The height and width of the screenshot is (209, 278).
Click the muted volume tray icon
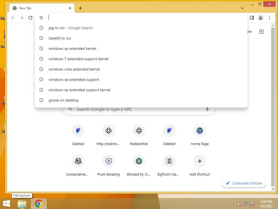(x=239, y=204)
